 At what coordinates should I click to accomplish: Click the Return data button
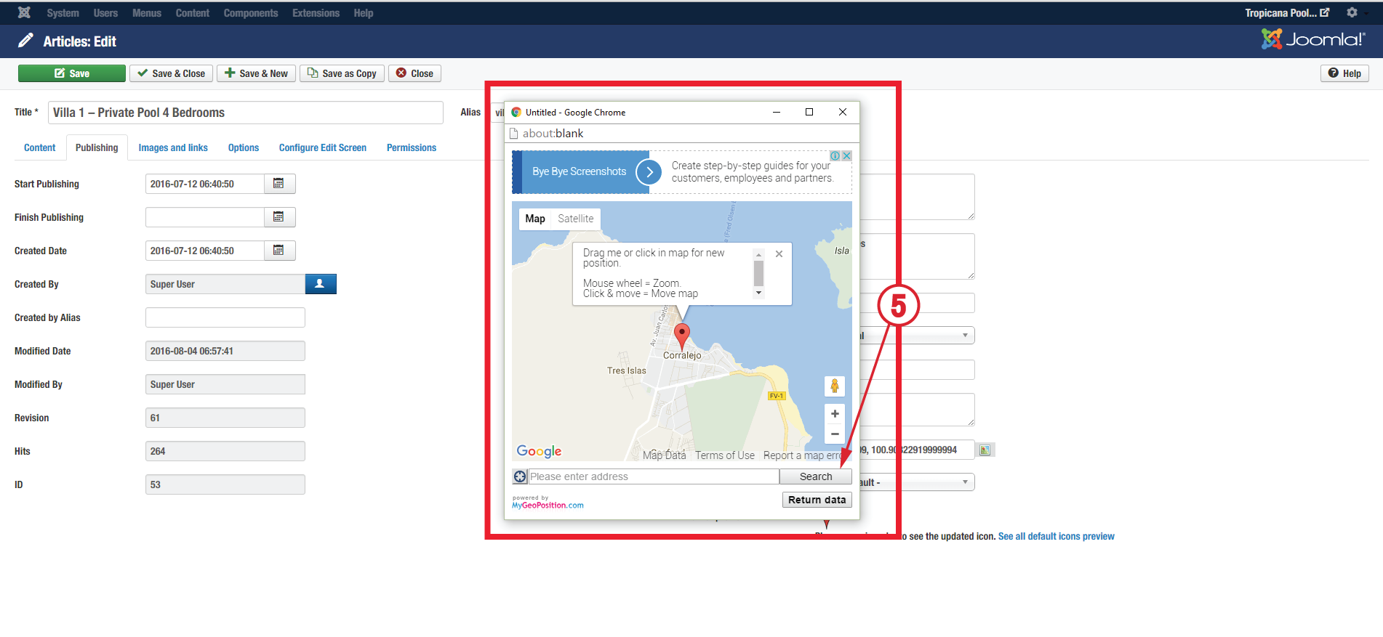[817, 500]
